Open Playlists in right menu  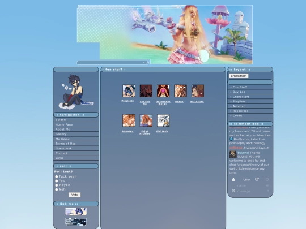point(250,101)
